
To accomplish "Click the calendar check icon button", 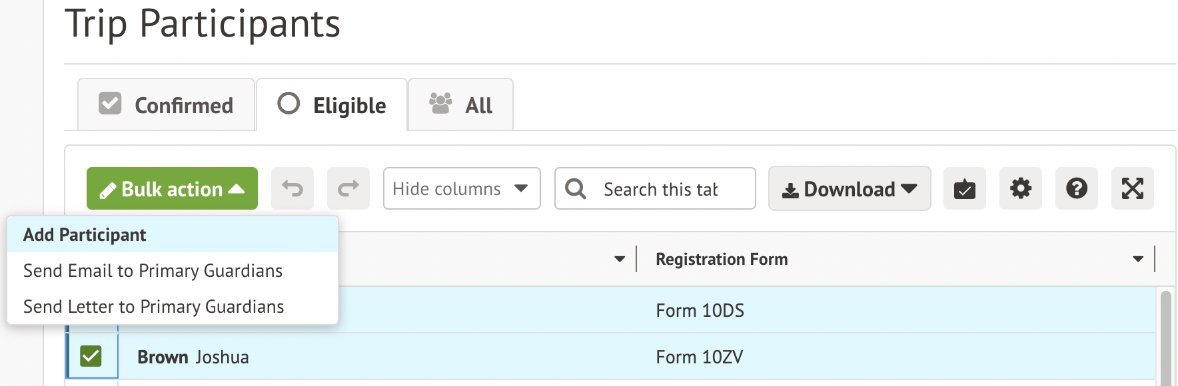I will point(964,189).
